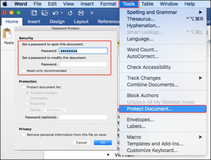Switch to the Home ribbon tab

(x=12, y=21)
